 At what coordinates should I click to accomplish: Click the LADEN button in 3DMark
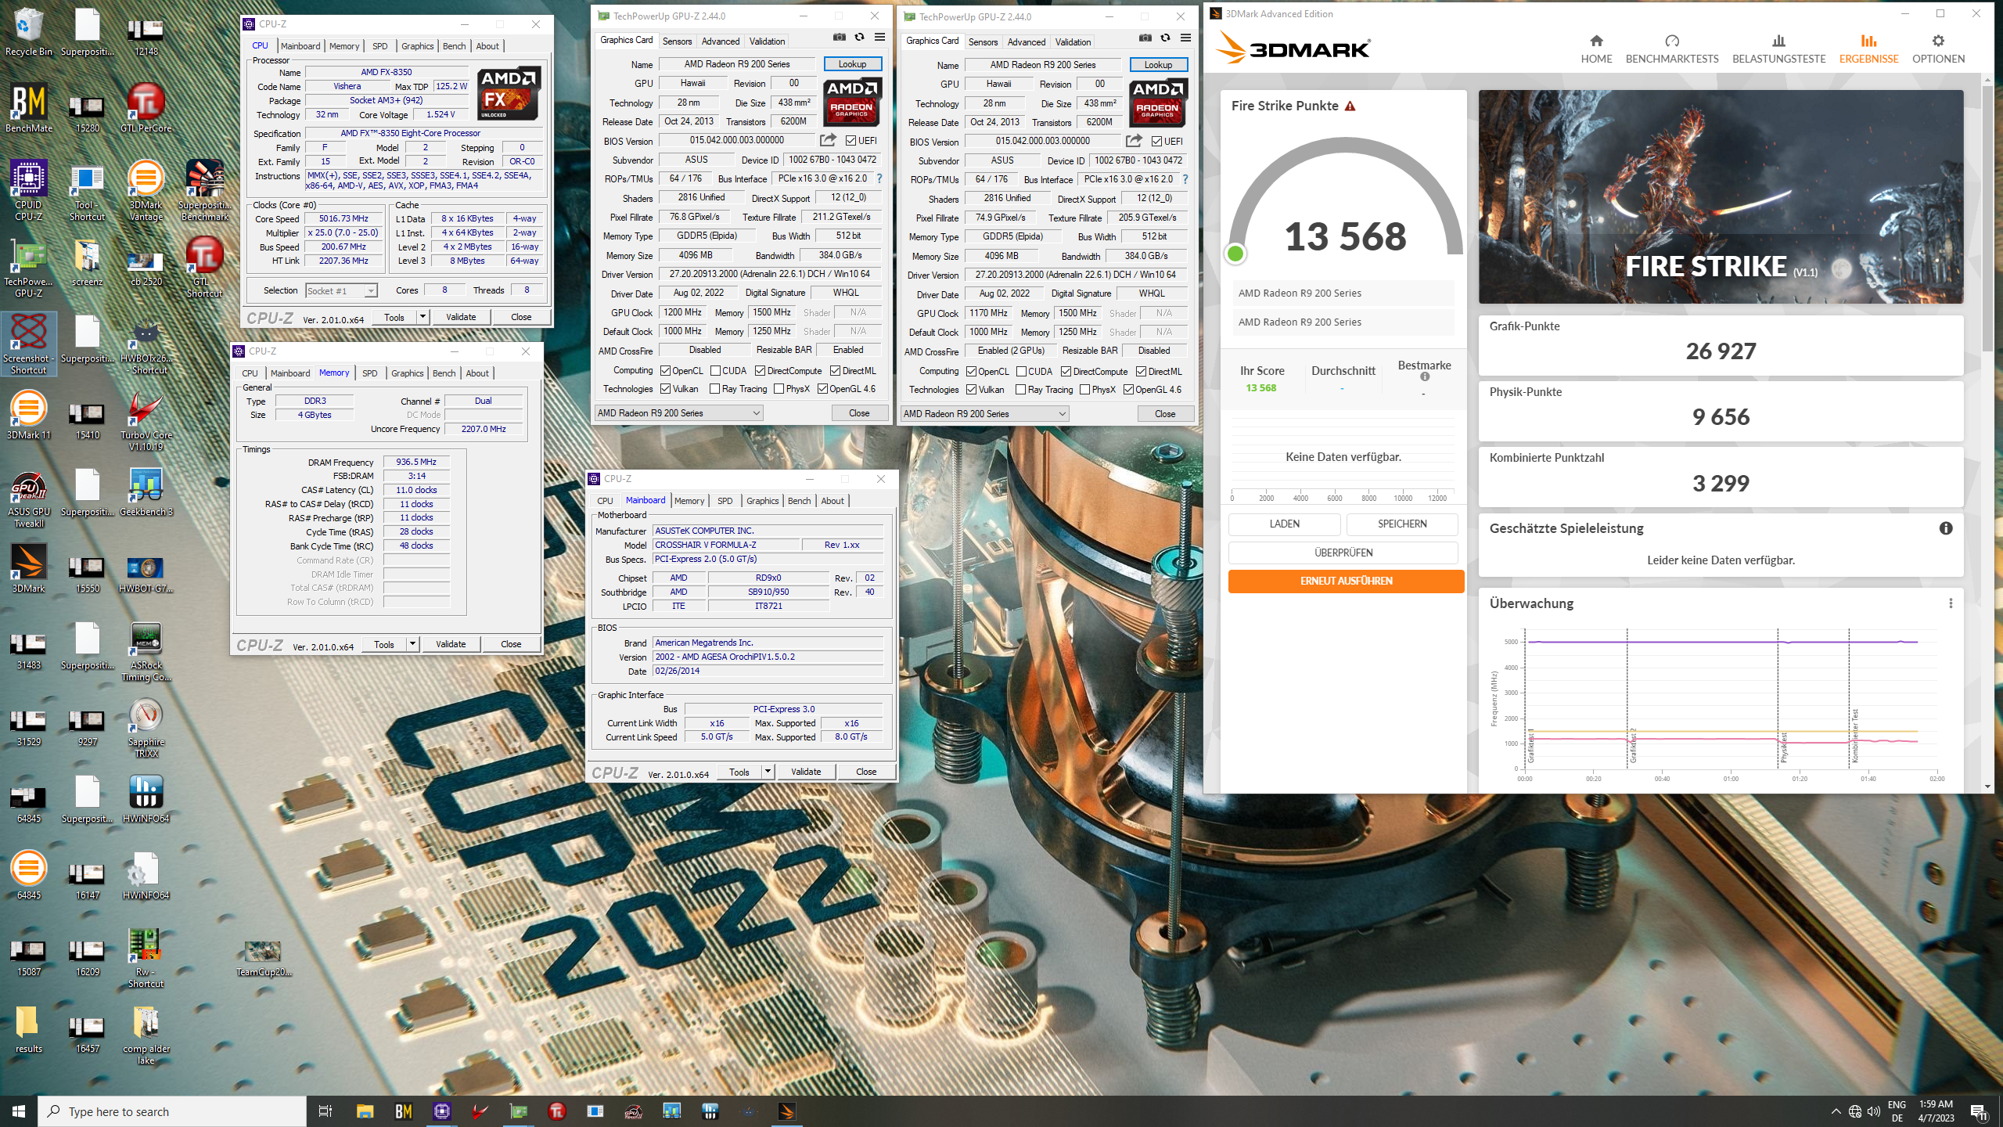coord(1285,524)
